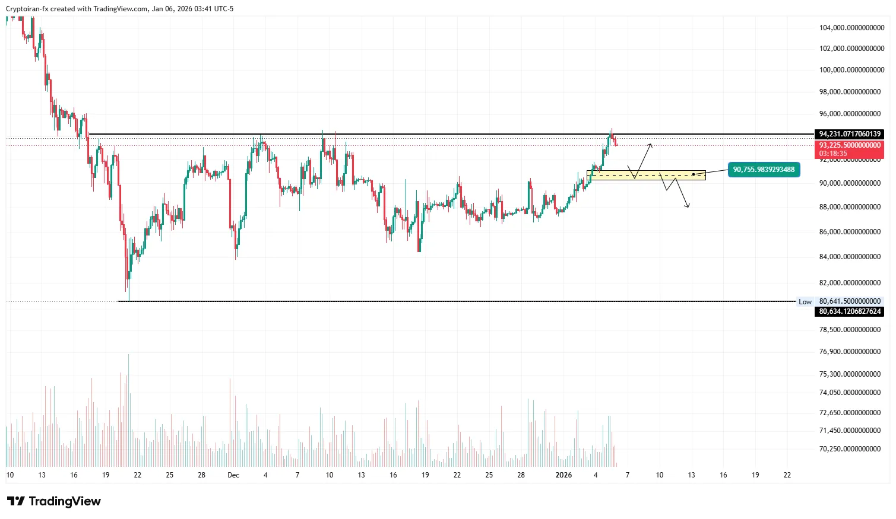Select the black 80,634.12 price label

pos(849,311)
